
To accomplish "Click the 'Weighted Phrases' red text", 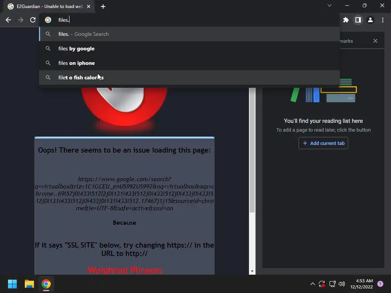I will click(124, 270).
